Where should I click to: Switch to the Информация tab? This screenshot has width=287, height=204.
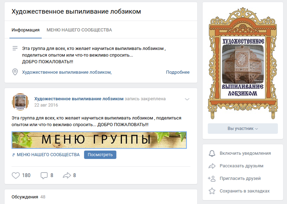coord(26,30)
